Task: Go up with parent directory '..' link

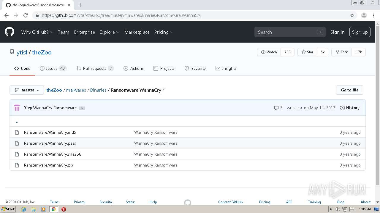Action: coord(17,121)
